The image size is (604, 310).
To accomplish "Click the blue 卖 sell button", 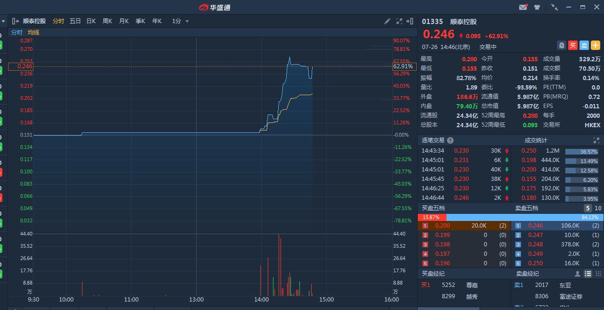I will point(584,45).
